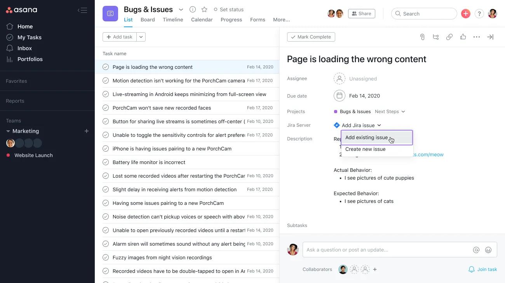Click the Join task link
The height and width of the screenshot is (283, 505).
[x=483, y=269]
